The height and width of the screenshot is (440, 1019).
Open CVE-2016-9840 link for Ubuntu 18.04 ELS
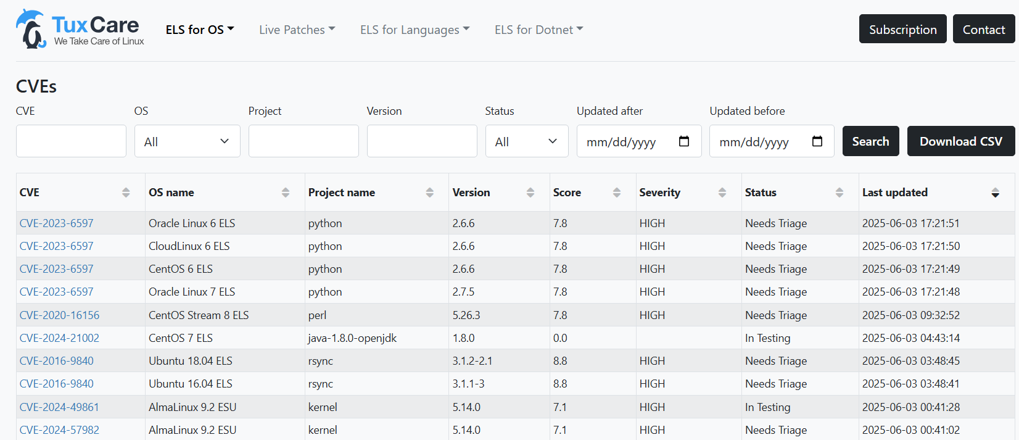click(x=56, y=361)
